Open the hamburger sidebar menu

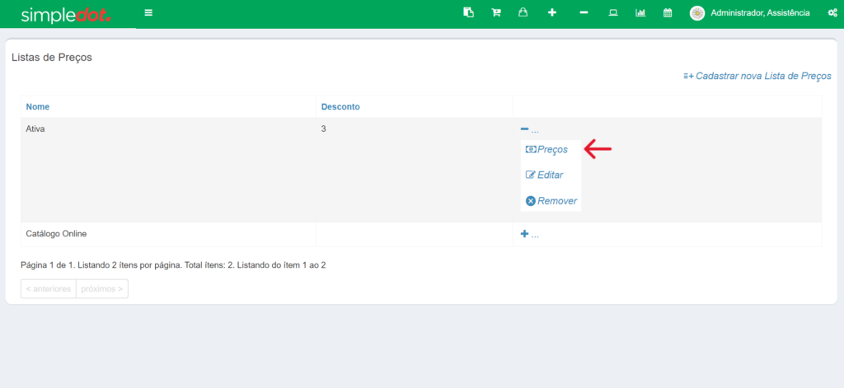coord(148,13)
